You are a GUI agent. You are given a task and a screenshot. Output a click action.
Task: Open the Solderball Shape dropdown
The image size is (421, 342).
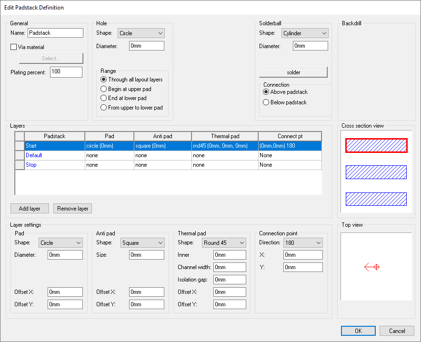[305, 33]
